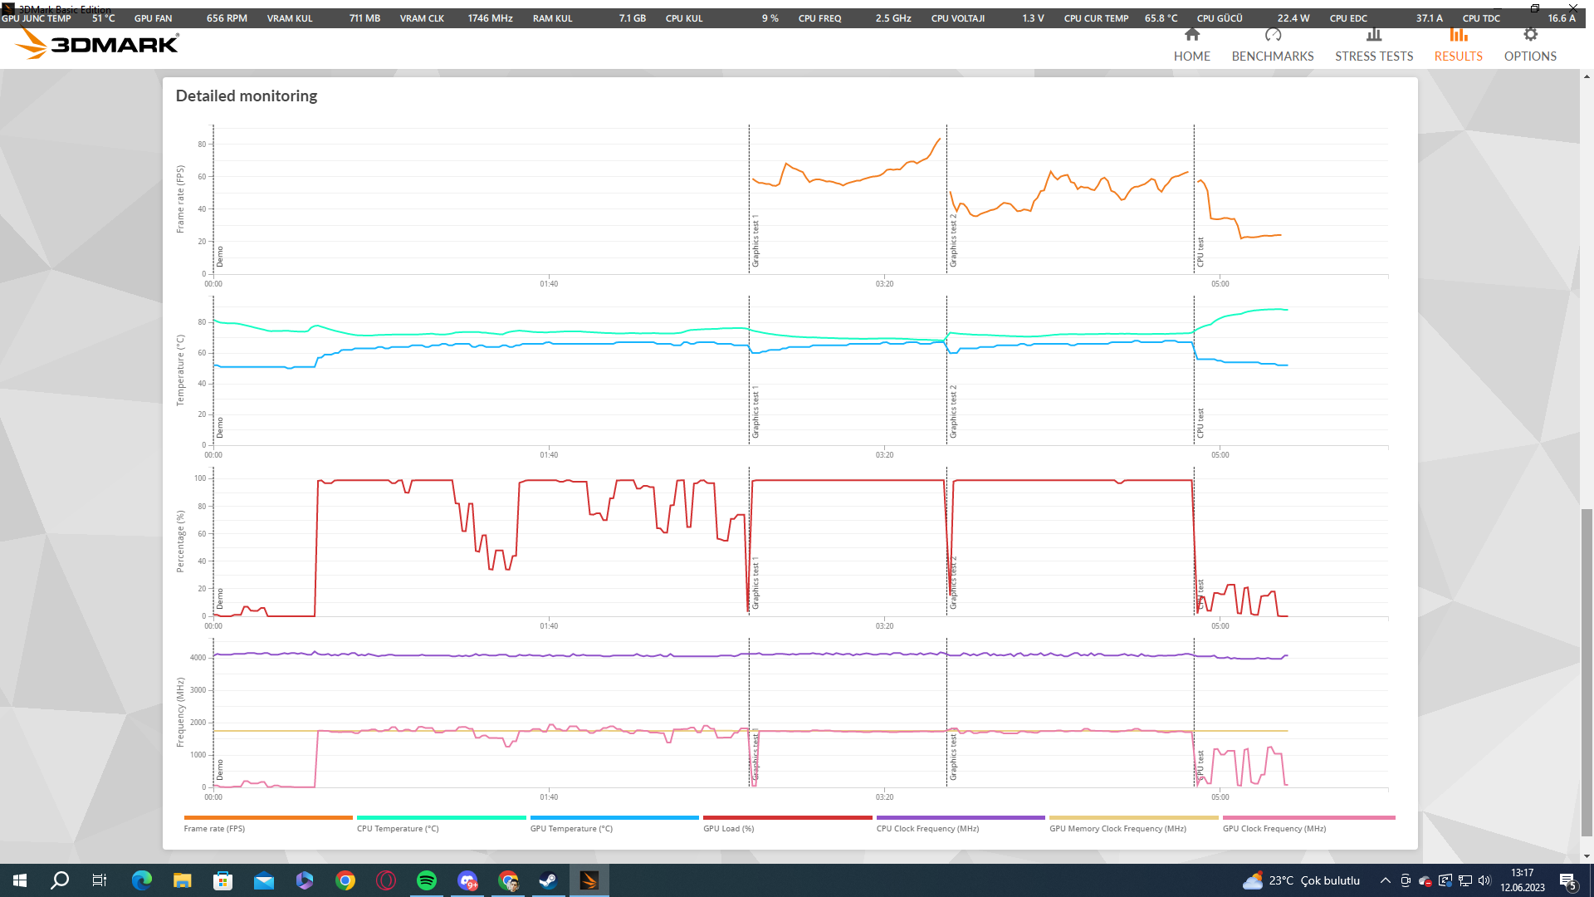Click the scrollbar down arrow
The height and width of the screenshot is (897, 1594).
[1587, 856]
